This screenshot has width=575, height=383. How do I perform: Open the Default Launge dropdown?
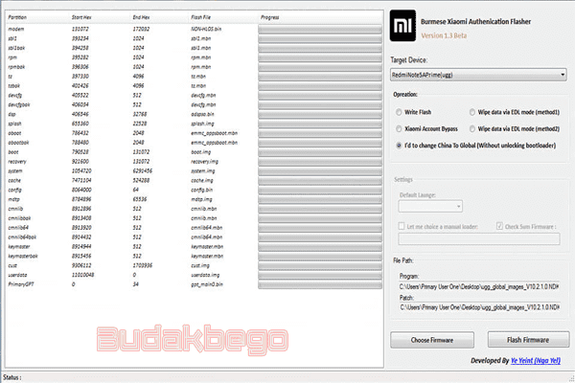pyautogui.click(x=430, y=207)
